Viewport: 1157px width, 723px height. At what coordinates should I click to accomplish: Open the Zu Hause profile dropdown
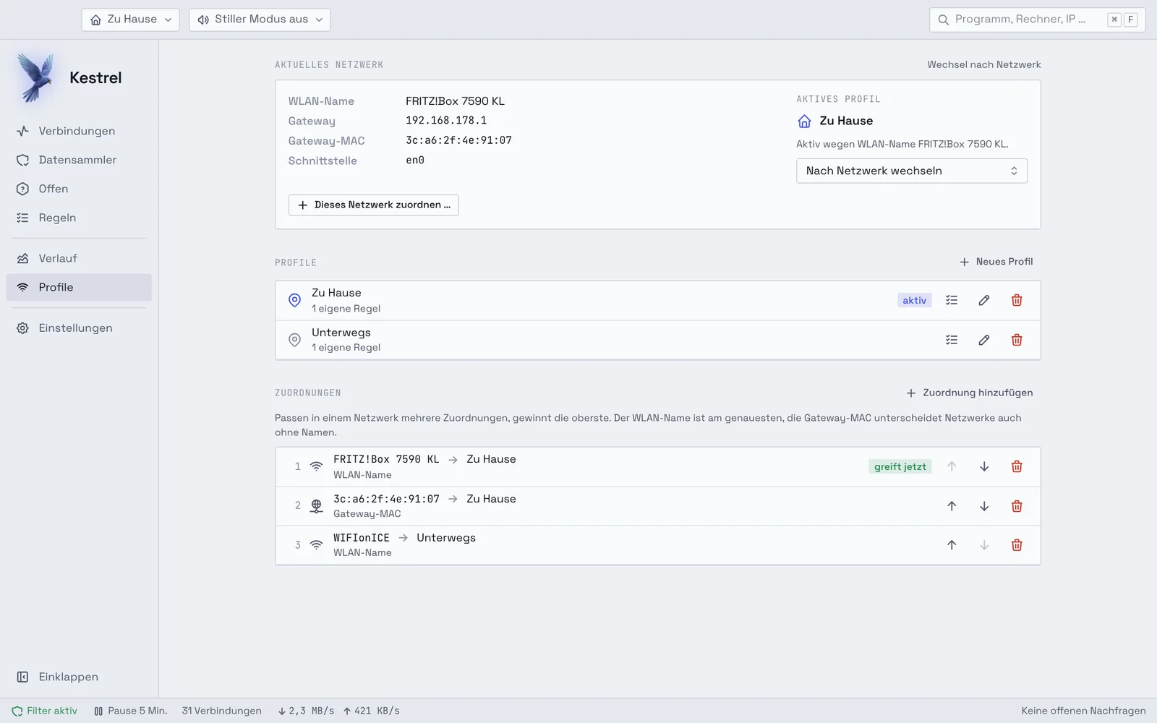[x=131, y=20]
